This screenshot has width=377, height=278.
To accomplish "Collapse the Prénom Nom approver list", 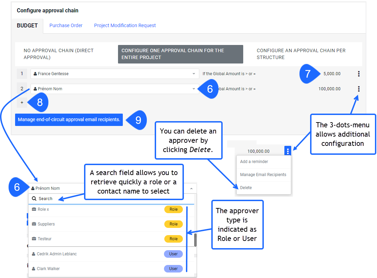I will click(x=191, y=188).
